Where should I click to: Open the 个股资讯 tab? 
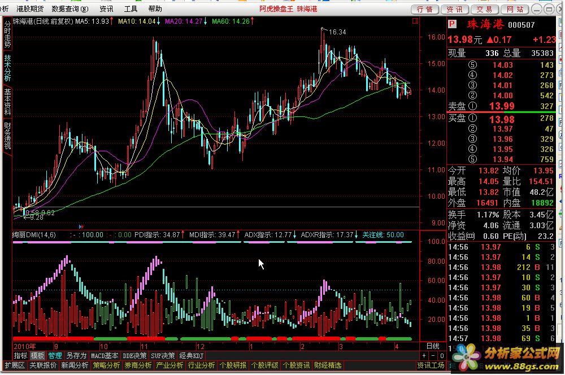pyautogui.click(x=296, y=365)
